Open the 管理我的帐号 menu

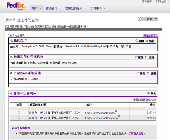pos(74,8)
